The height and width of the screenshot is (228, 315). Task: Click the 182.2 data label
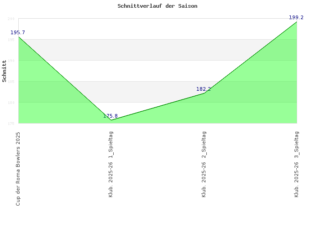coord(204,89)
